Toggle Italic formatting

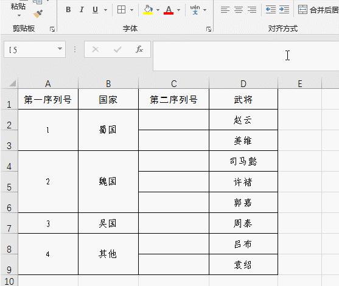pos(82,10)
